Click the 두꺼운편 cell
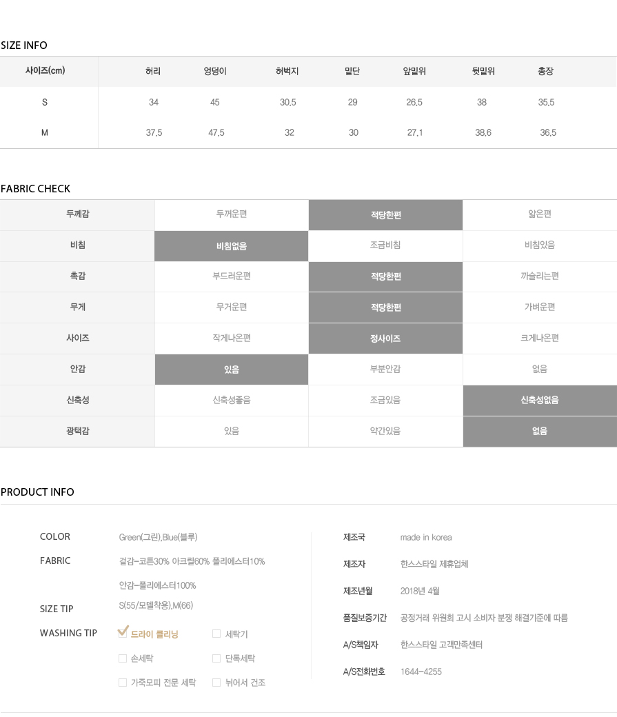Image resolution: width=617 pixels, height=717 pixels. click(x=232, y=214)
